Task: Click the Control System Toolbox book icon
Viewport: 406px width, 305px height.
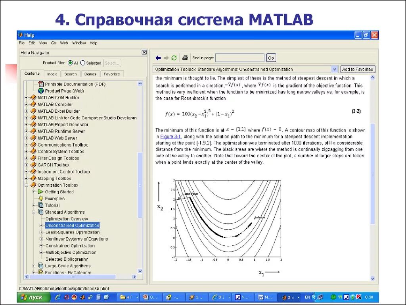Action: coord(33,151)
